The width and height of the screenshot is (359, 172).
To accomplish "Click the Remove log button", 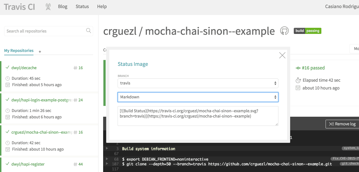I will [x=342, y=124].
